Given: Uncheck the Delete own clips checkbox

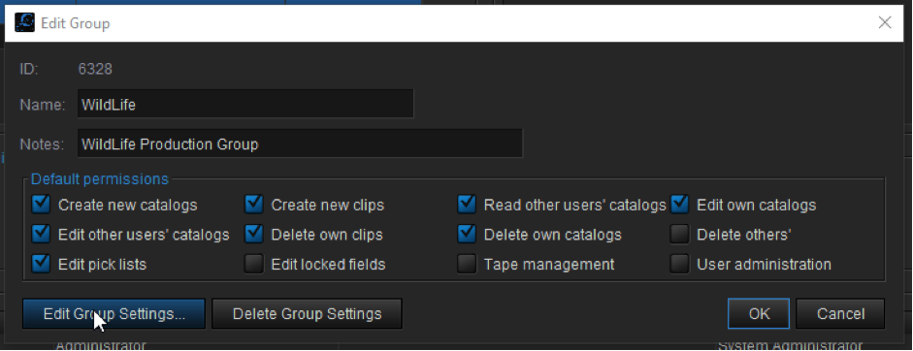Looking at the screenshot, I should pos(254,234).
